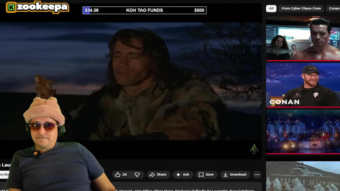340x191 pixels.
Task: Click the Conan movie video player
Action: tap(131, 81)
